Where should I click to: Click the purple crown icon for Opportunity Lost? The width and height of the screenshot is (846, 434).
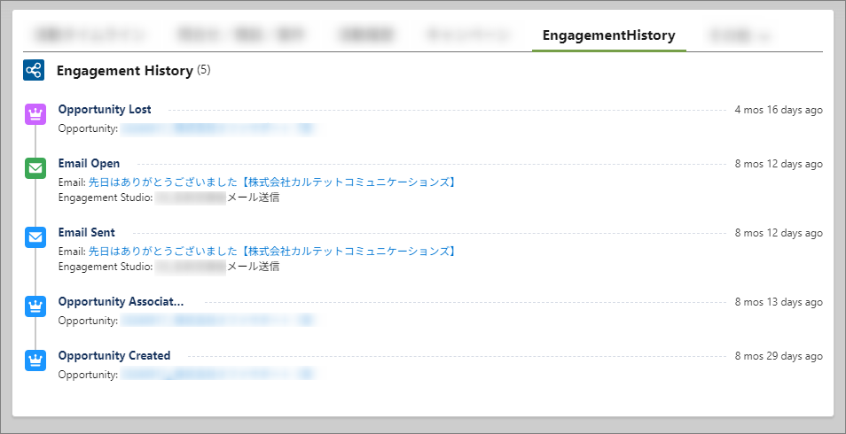coord(35,114)
